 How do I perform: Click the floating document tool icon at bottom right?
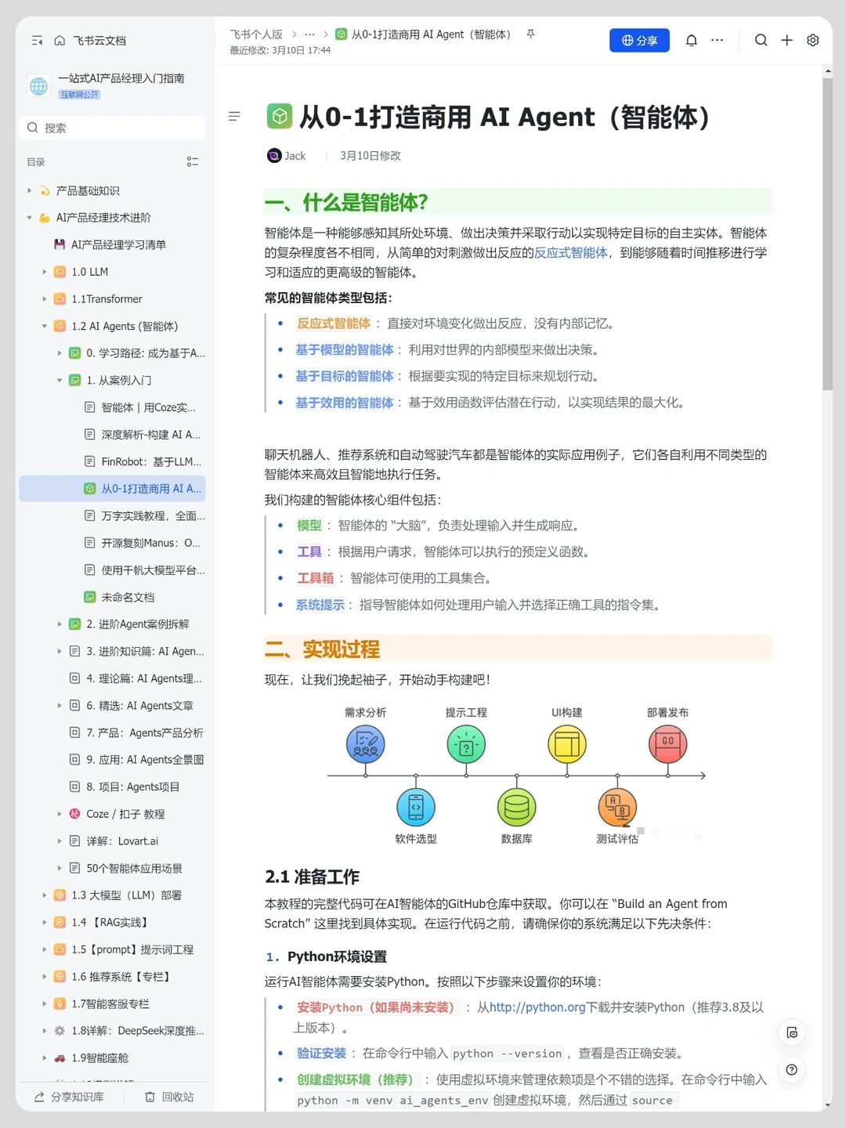click(x=792, y=1032)
